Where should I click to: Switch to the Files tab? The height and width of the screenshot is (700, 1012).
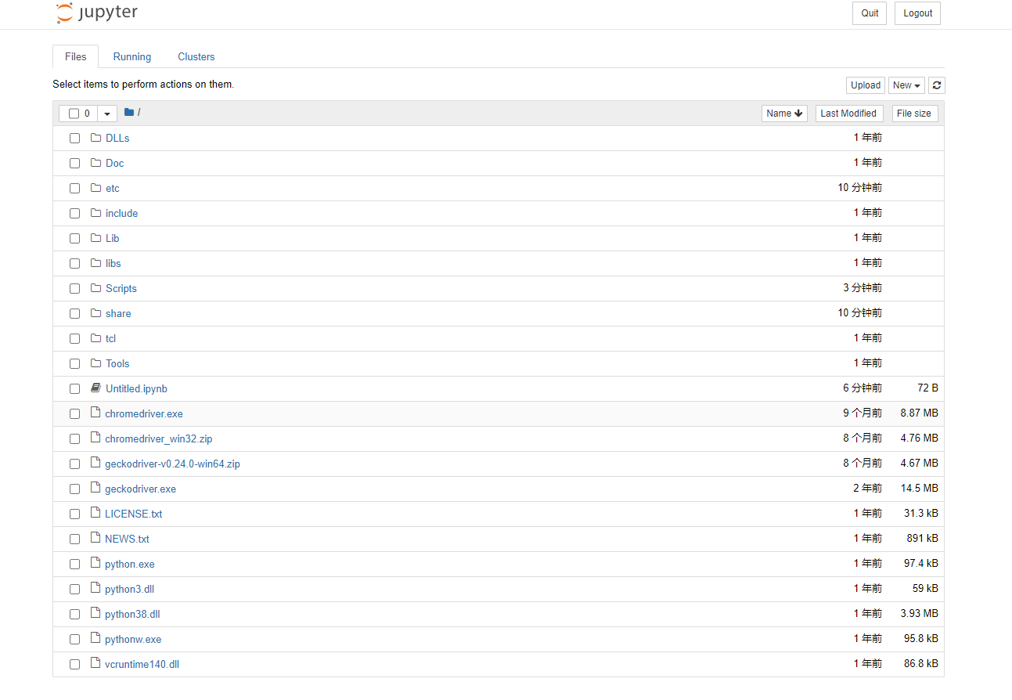point(76,56)
